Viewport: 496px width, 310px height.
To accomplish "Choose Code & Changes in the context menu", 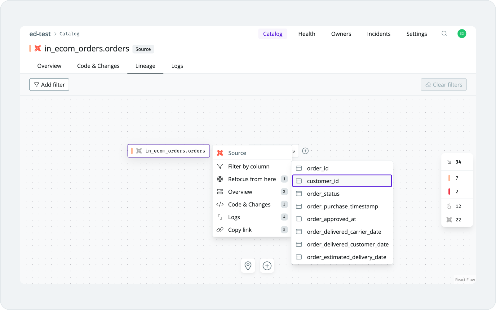I will coord(252,205).
